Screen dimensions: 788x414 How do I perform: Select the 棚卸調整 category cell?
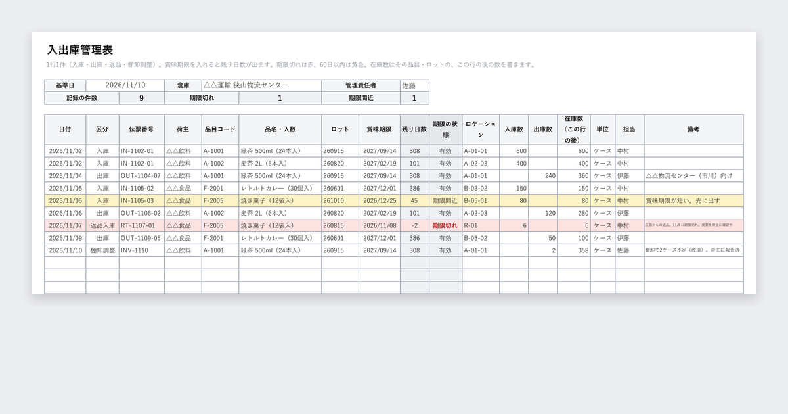point(102,251)
